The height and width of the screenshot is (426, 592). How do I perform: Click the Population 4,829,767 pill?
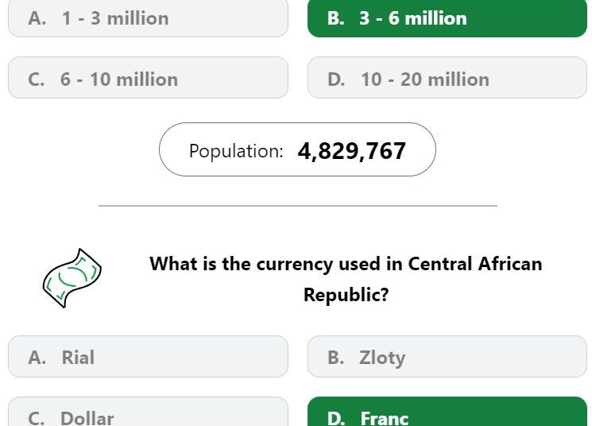click(x=297, y=149)
